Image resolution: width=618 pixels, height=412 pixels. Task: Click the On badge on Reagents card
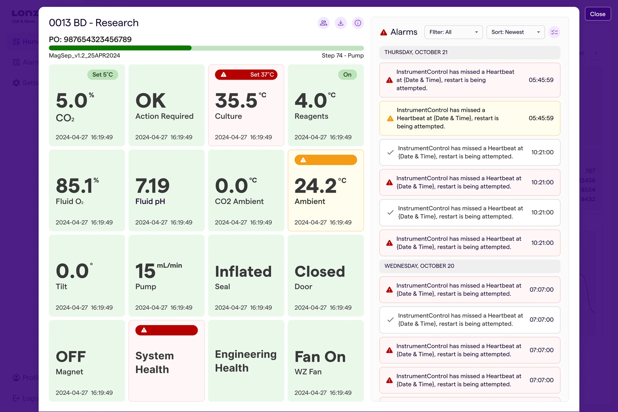point(347,75)
